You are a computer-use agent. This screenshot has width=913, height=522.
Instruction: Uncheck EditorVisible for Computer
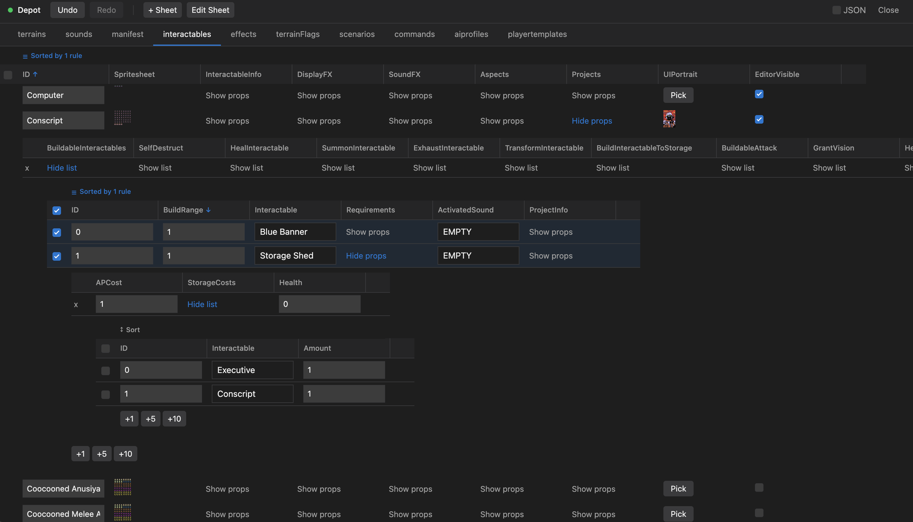click(759, 94)
